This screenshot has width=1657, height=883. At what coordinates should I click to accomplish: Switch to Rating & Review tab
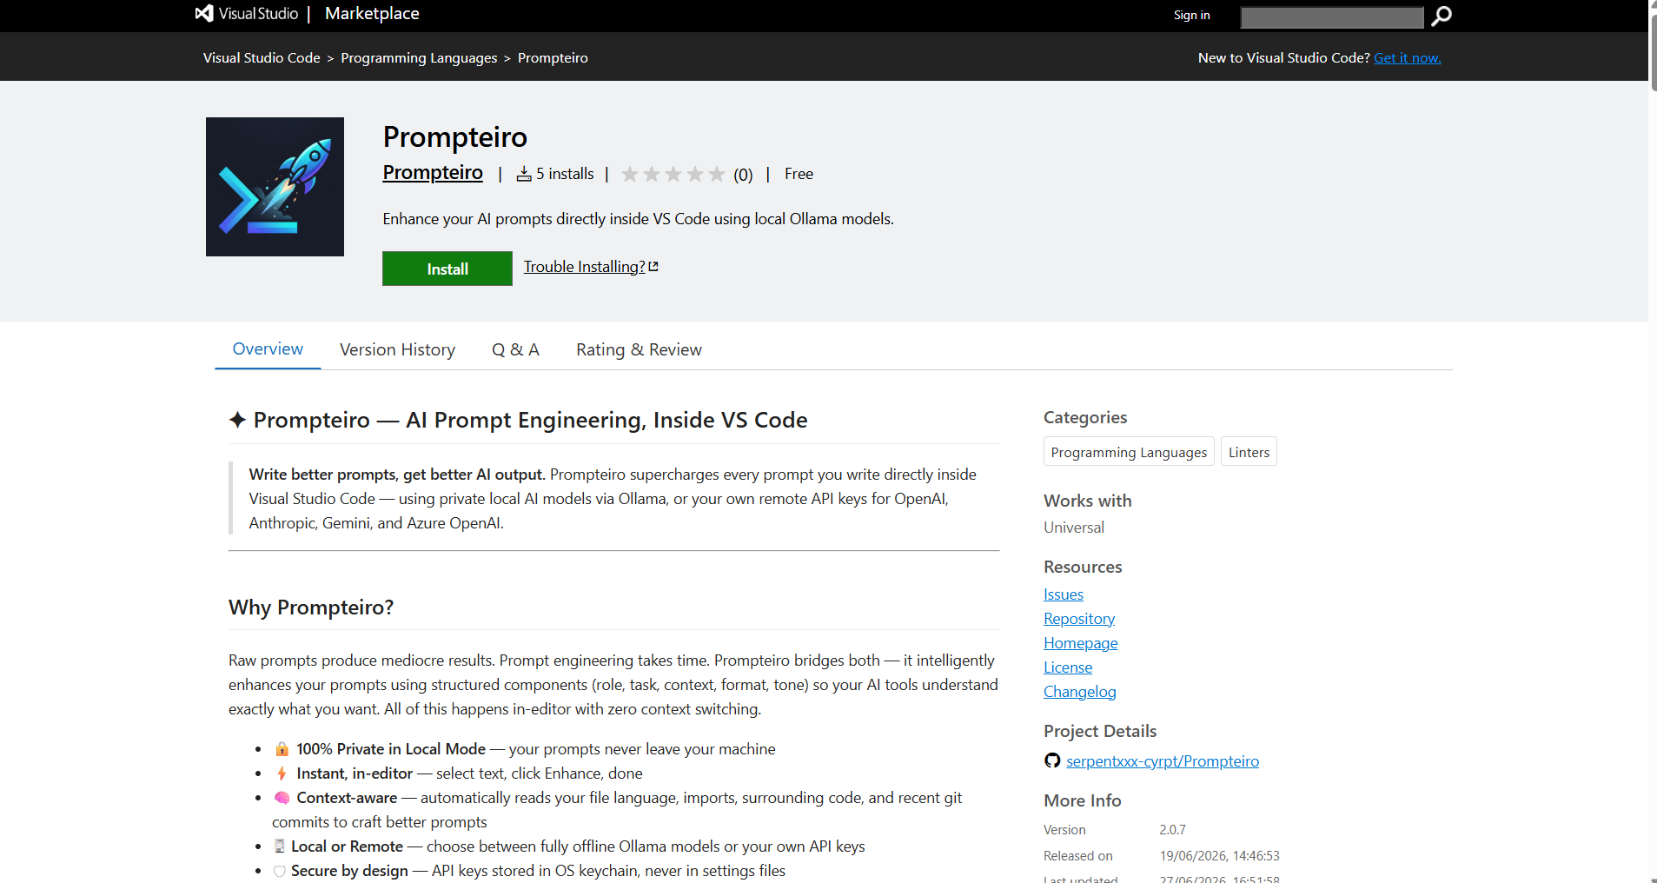click(639, 349)
